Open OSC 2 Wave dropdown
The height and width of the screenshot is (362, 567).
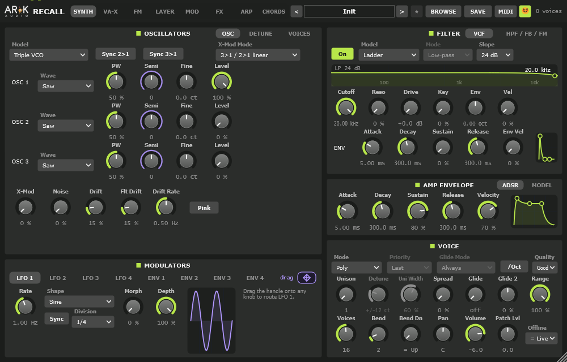66,126
